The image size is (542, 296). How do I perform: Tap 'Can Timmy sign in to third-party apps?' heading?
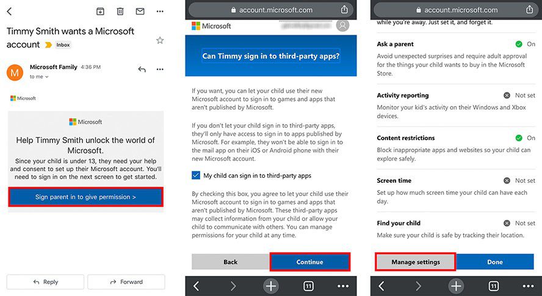[271, 56]
